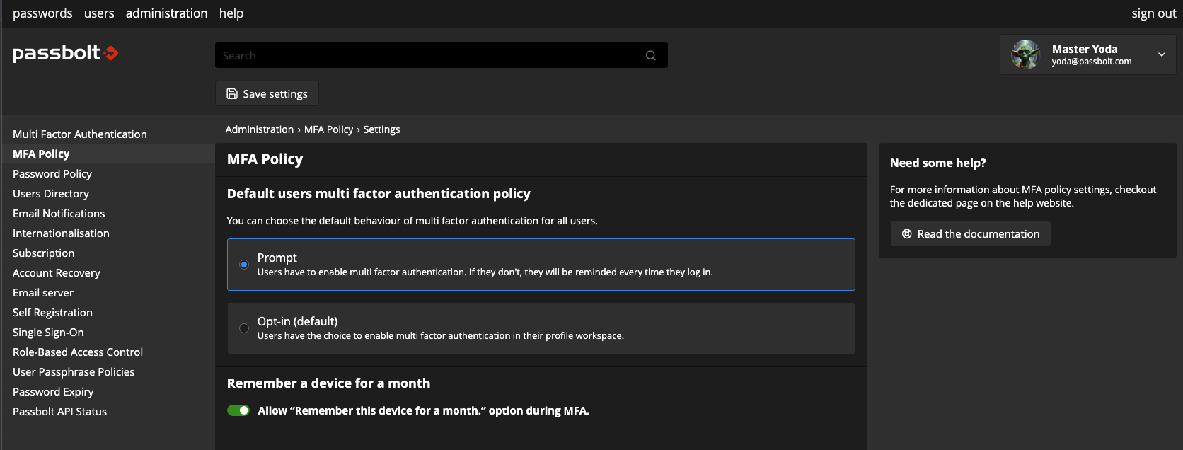Viewport: 1183px width, 450px height.
Task: Click yoda@passbolt.com email text
Action: [x=1092, y=62]
